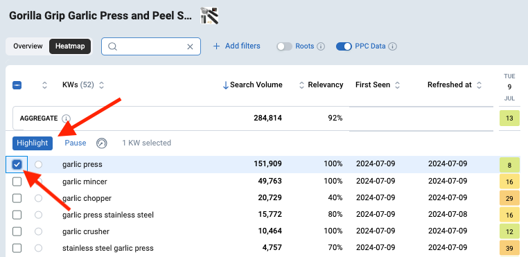Switch to the Heatmap tab
The image size is (528, 257).
[x=70, y=46]
